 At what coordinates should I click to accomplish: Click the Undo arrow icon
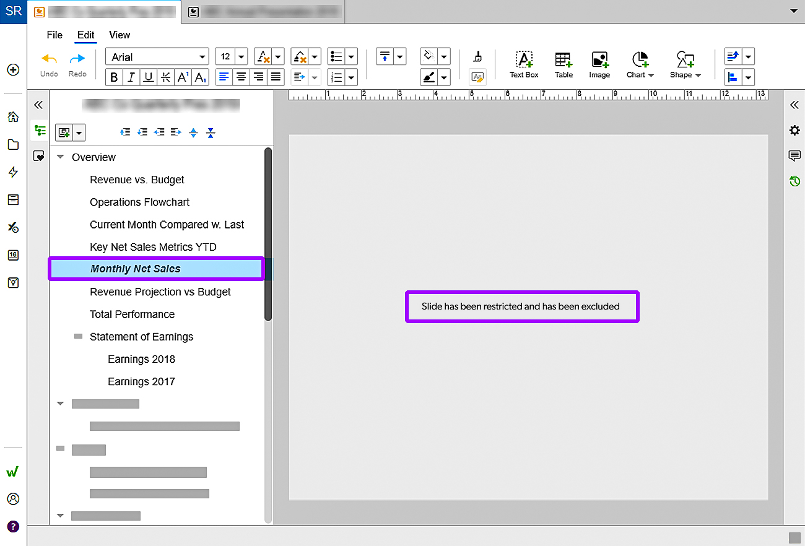click(x=49, y=59)
